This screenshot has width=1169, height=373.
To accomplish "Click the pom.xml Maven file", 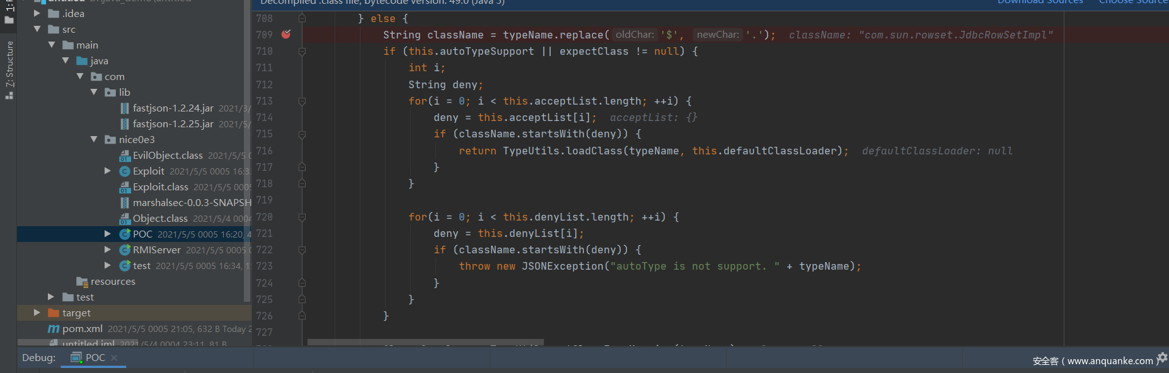I will pos(82,329).
